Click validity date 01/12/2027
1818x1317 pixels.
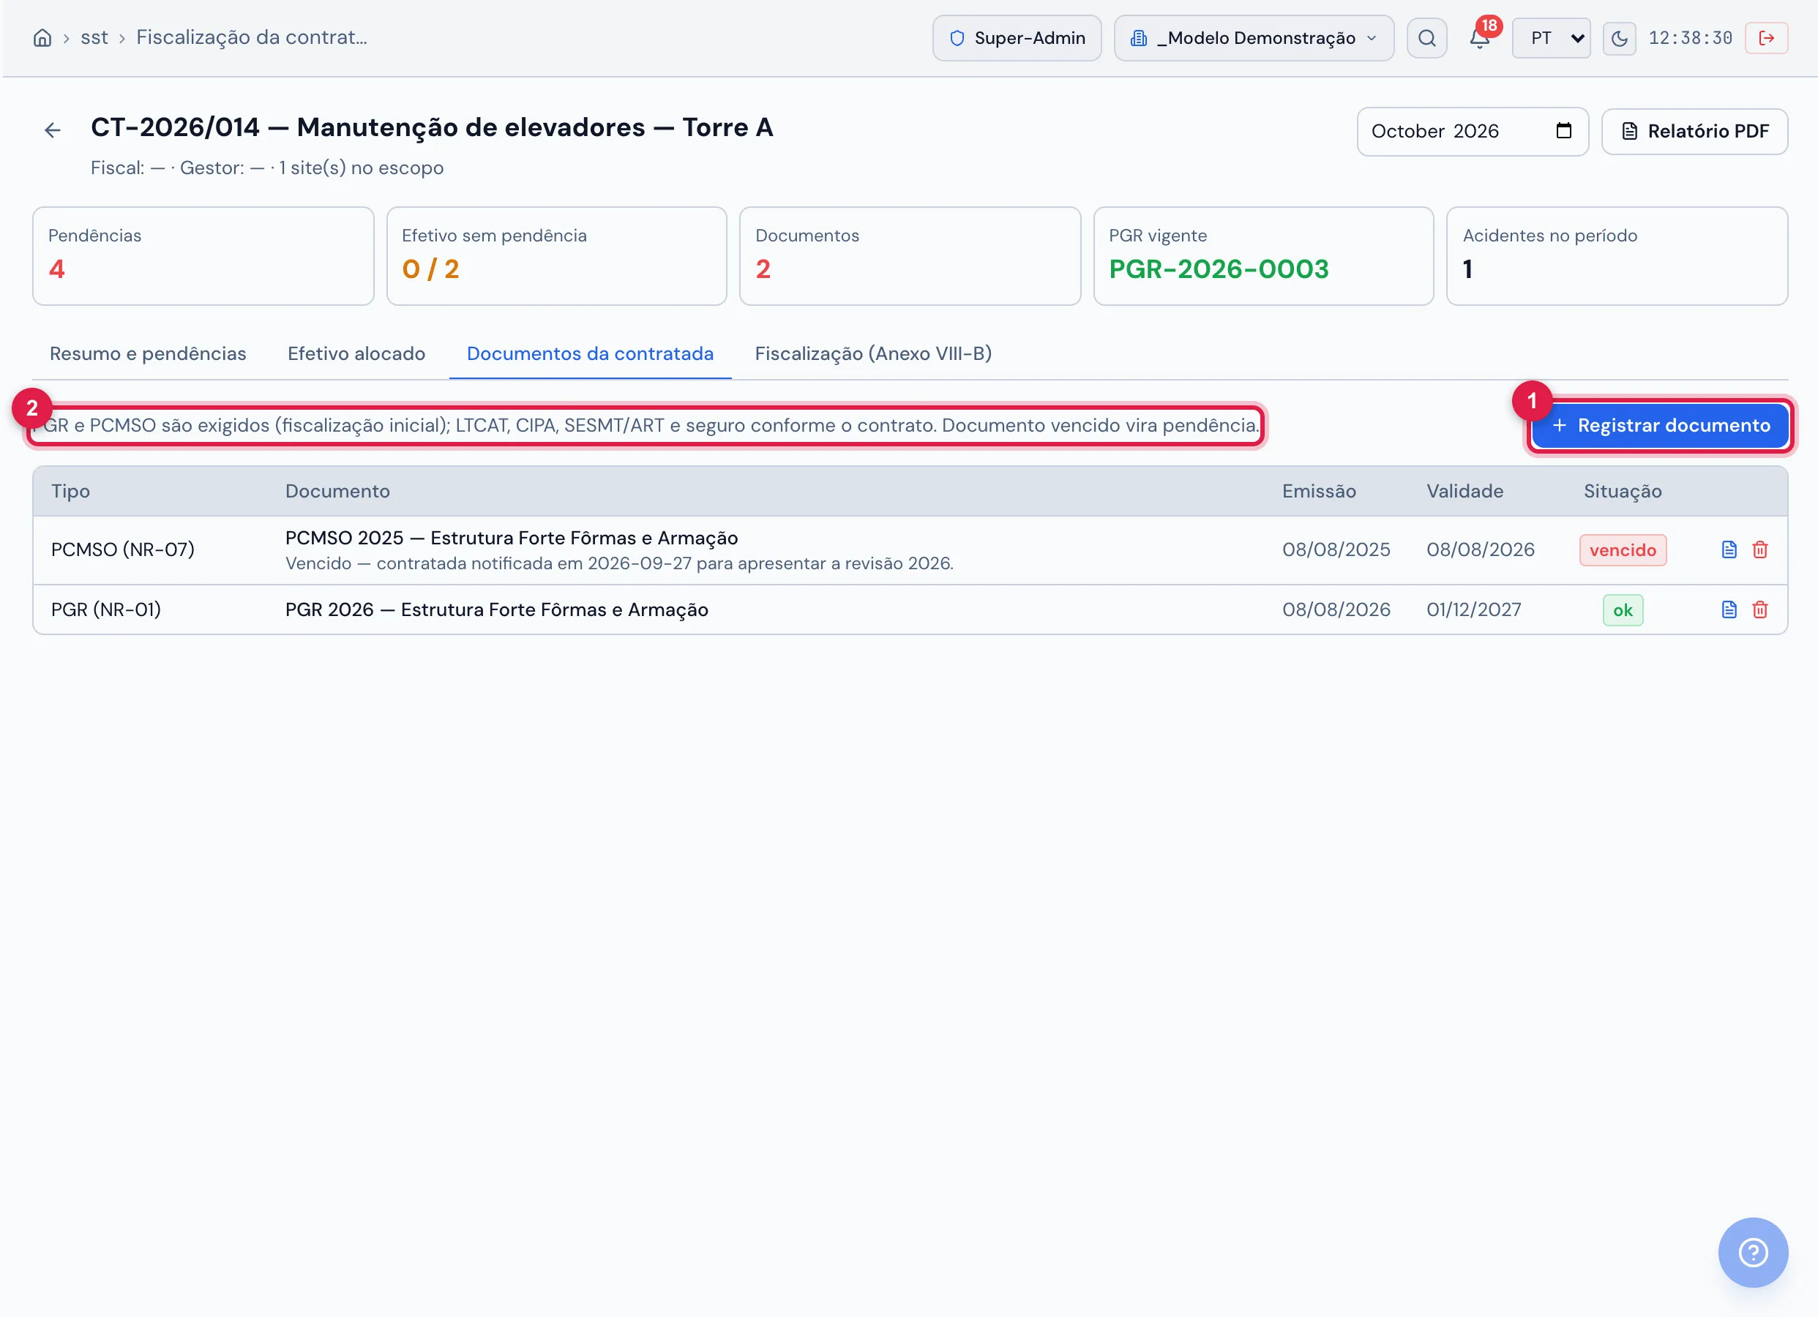coord(1473,610)
